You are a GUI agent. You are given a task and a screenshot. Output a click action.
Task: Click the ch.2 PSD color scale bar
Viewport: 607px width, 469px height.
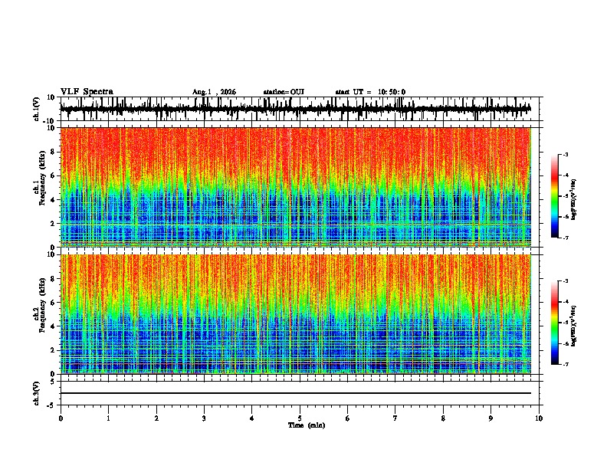click(x=554, y=323)
